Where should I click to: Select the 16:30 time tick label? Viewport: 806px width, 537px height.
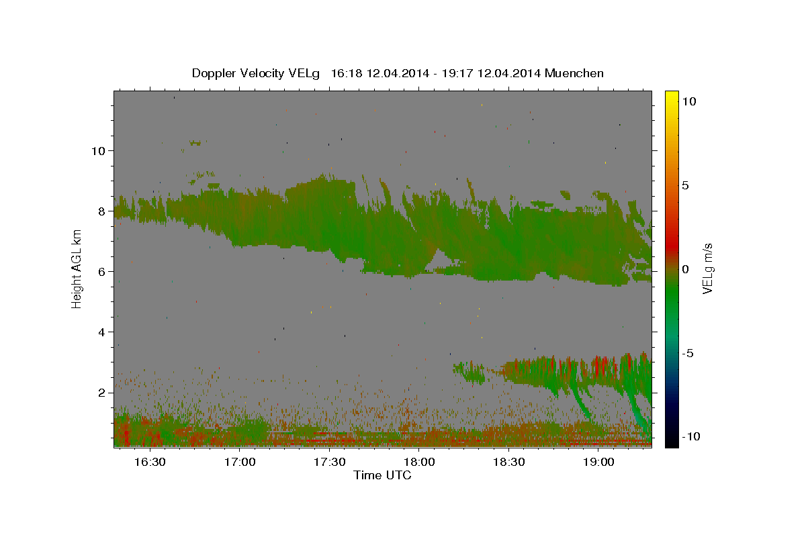pos(150,462)
